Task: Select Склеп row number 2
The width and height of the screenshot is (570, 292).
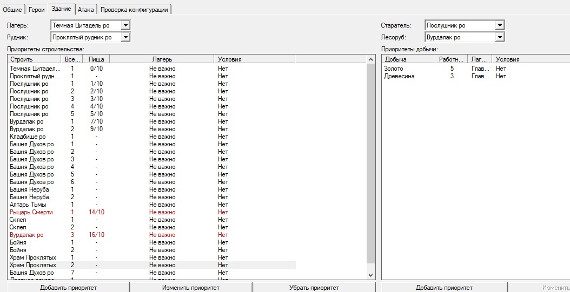Action: [151, 227]
